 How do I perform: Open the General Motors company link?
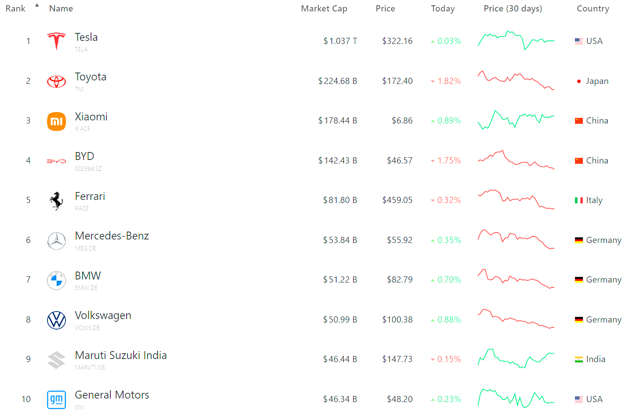pyautogui.click(x=112, y=395)
